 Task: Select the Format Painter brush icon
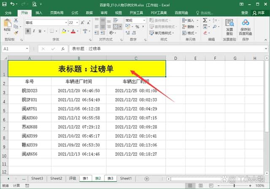(16, 33)
